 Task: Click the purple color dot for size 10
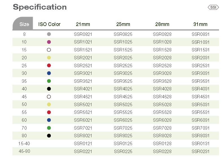click(x=49, y=42)
